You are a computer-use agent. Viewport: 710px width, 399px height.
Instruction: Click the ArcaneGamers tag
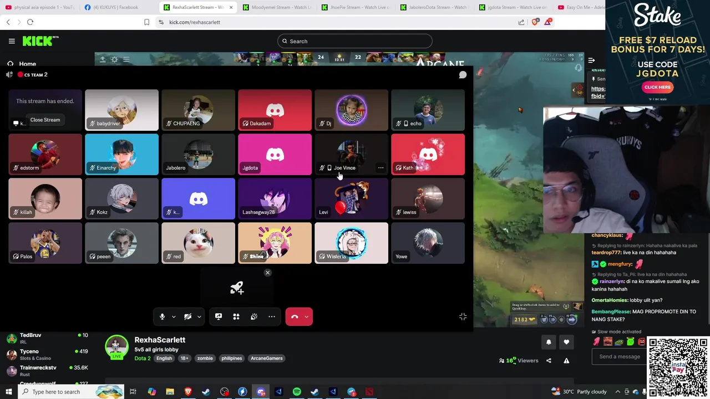266,359
